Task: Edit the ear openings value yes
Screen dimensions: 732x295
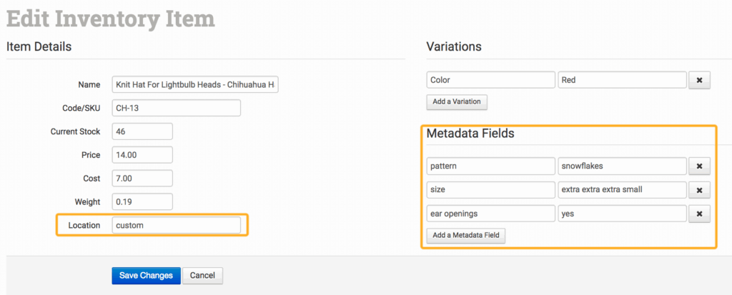Action: click(622, 214)
